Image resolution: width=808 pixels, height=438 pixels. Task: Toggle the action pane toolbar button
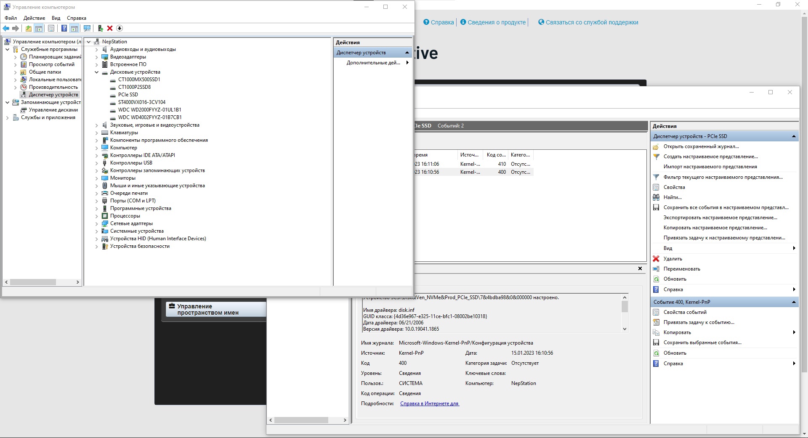click(74, 28)
